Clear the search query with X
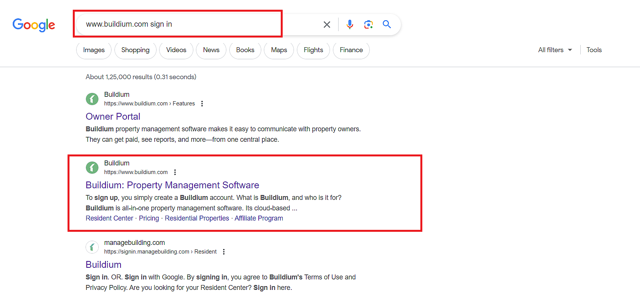Image resolution: width=640 pixels, height=303 pixels. pyautogui.click(x=327, y=24)
